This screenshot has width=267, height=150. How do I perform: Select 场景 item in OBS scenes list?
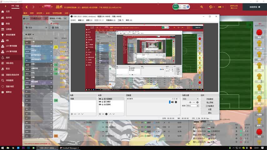[x=83, y=99]
